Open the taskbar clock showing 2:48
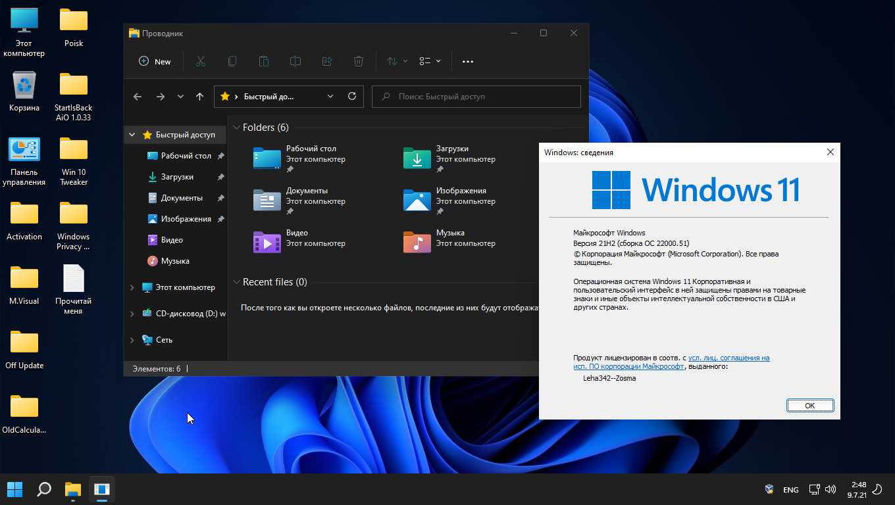 click(857, 490)
